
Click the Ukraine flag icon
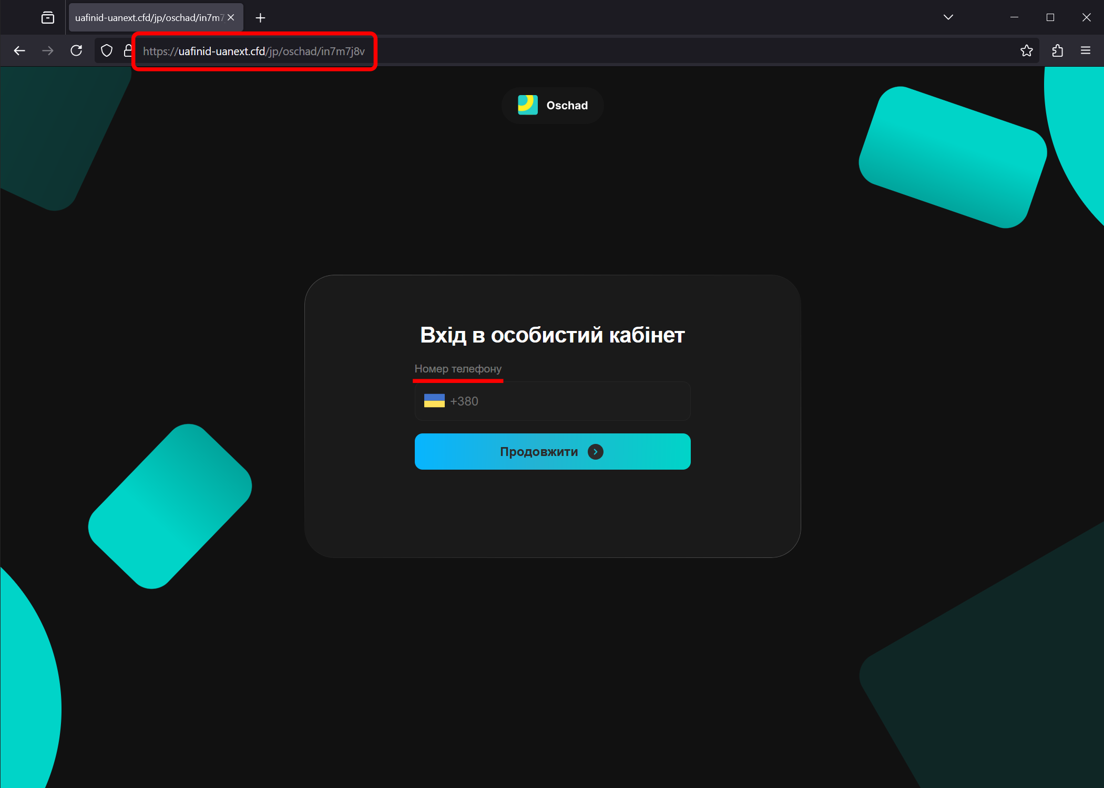coord(434,401)
